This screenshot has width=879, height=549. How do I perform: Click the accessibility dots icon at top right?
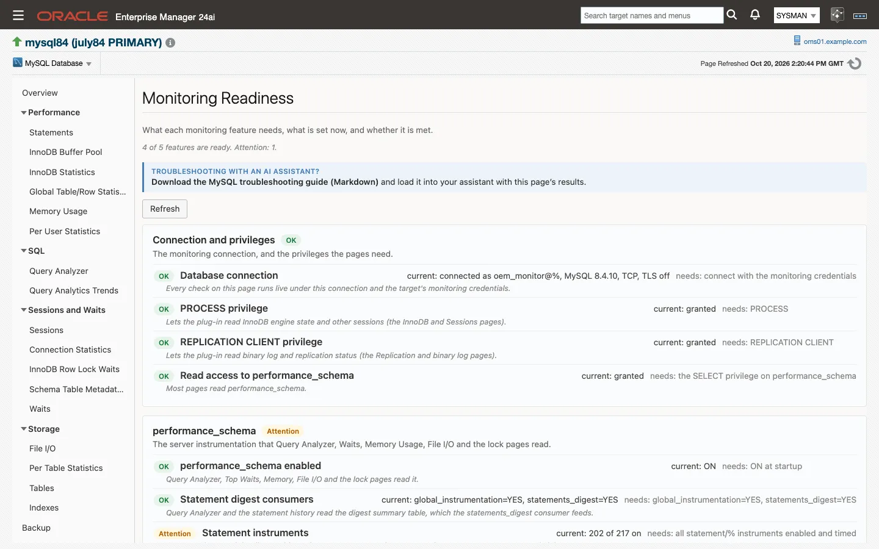[860, 16]
